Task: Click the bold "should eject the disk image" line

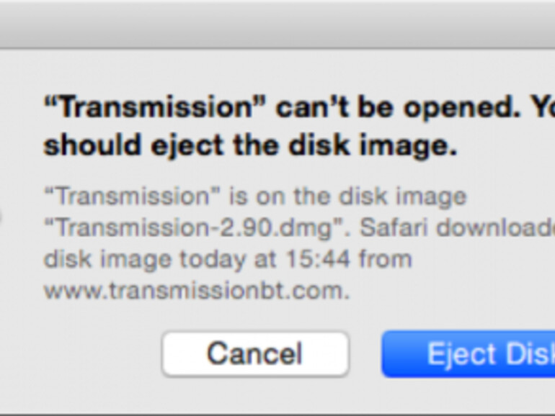Action: pos(250,145)
